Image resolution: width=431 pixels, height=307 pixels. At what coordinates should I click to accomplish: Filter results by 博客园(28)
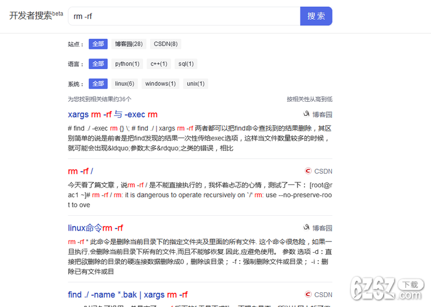(x=129, y=44)
